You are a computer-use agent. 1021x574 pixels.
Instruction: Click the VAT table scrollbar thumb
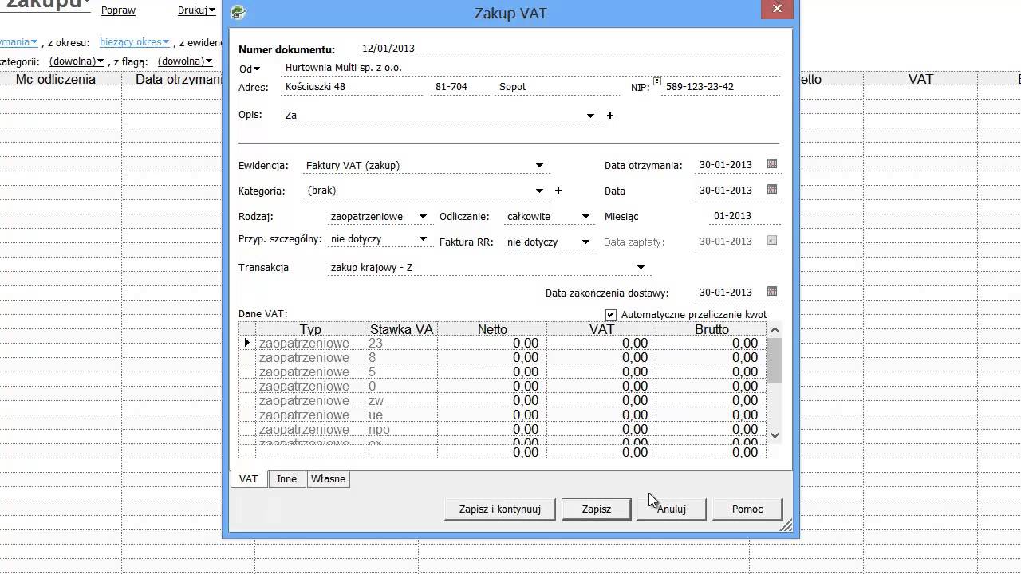point(774,360)
